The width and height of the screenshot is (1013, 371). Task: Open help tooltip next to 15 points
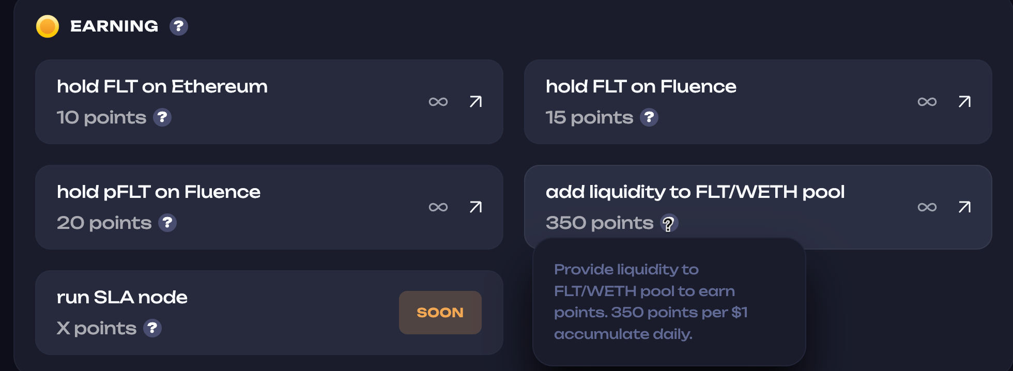649,117
